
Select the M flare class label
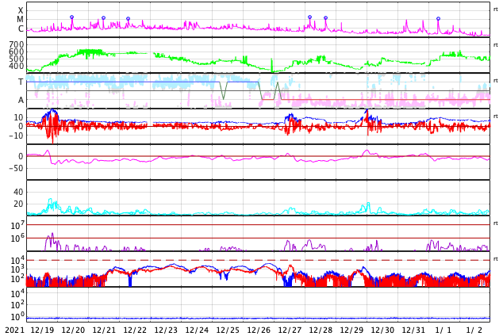click(x=20, y=20)
